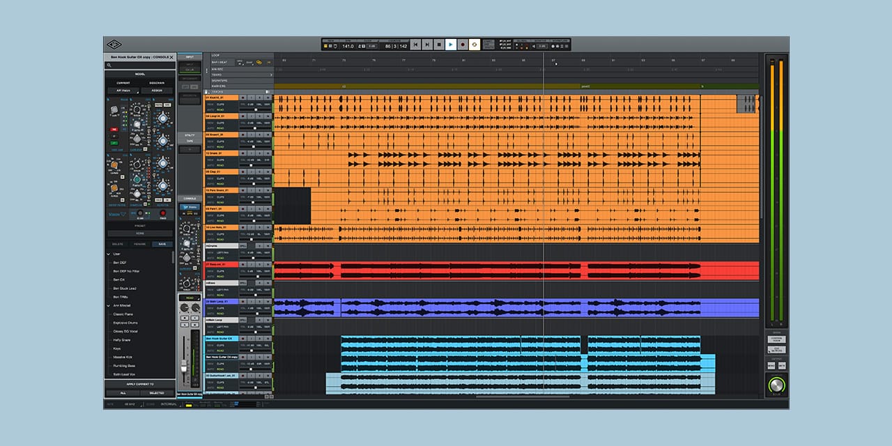The width and height of the screenshot is (892, 446).
Task: Click the link icon in the BAR|BEAT row
Action: pos(259,62)
